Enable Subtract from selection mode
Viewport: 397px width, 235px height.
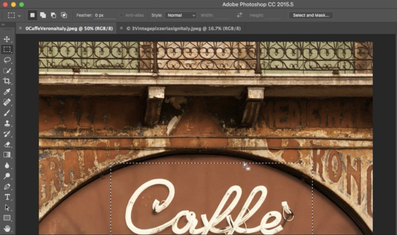pos(53,15)
